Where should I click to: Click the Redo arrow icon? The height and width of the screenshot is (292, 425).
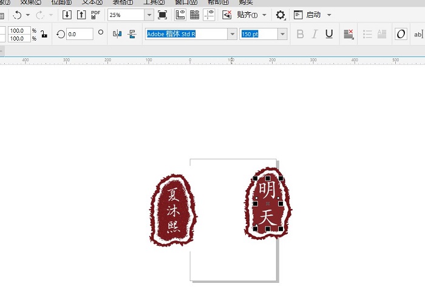[x=40, y=15]
